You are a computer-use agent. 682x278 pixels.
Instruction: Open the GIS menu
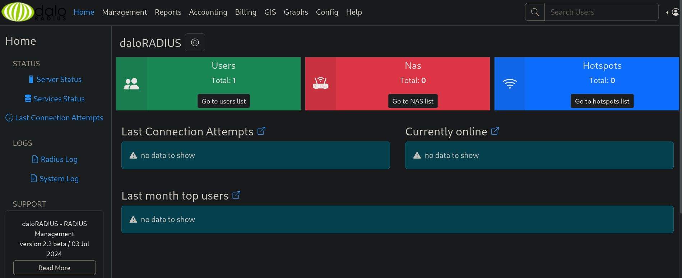point(270,12)
